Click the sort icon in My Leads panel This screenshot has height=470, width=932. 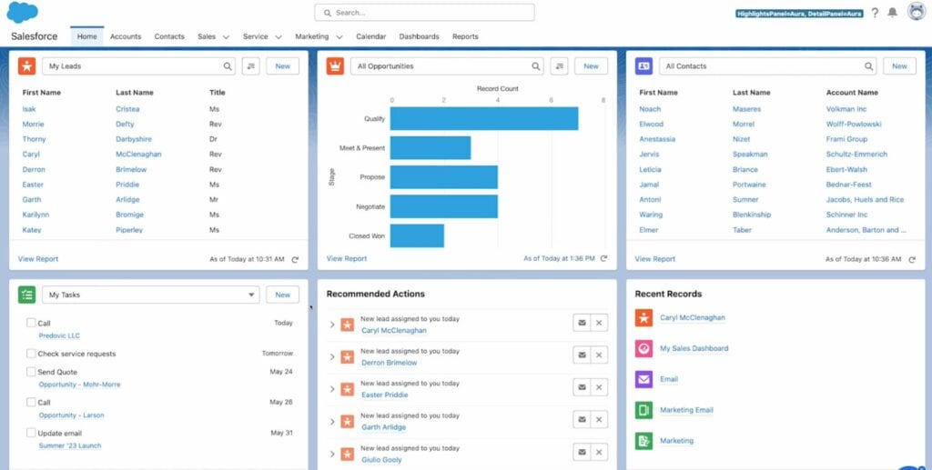tap(251, 66)
